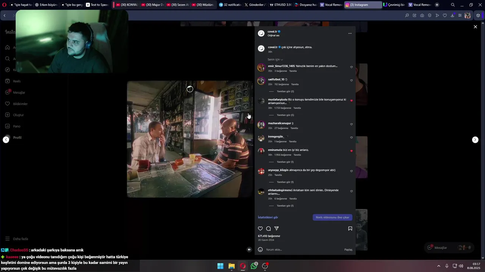Switch to the Çevrimiçi browser tab
The image size is (485, 272).
point(394,5)
